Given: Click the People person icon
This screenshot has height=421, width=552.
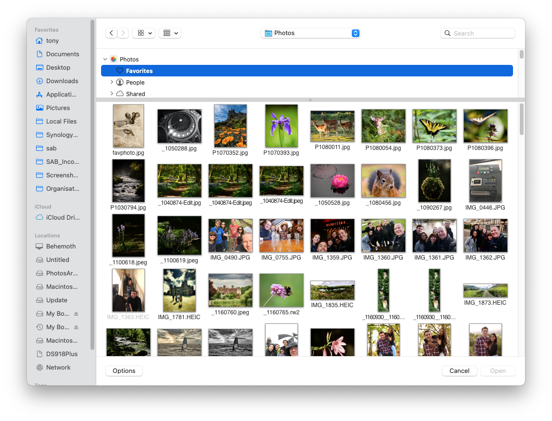Looking at the screenshot, I should tap(120, 82).
